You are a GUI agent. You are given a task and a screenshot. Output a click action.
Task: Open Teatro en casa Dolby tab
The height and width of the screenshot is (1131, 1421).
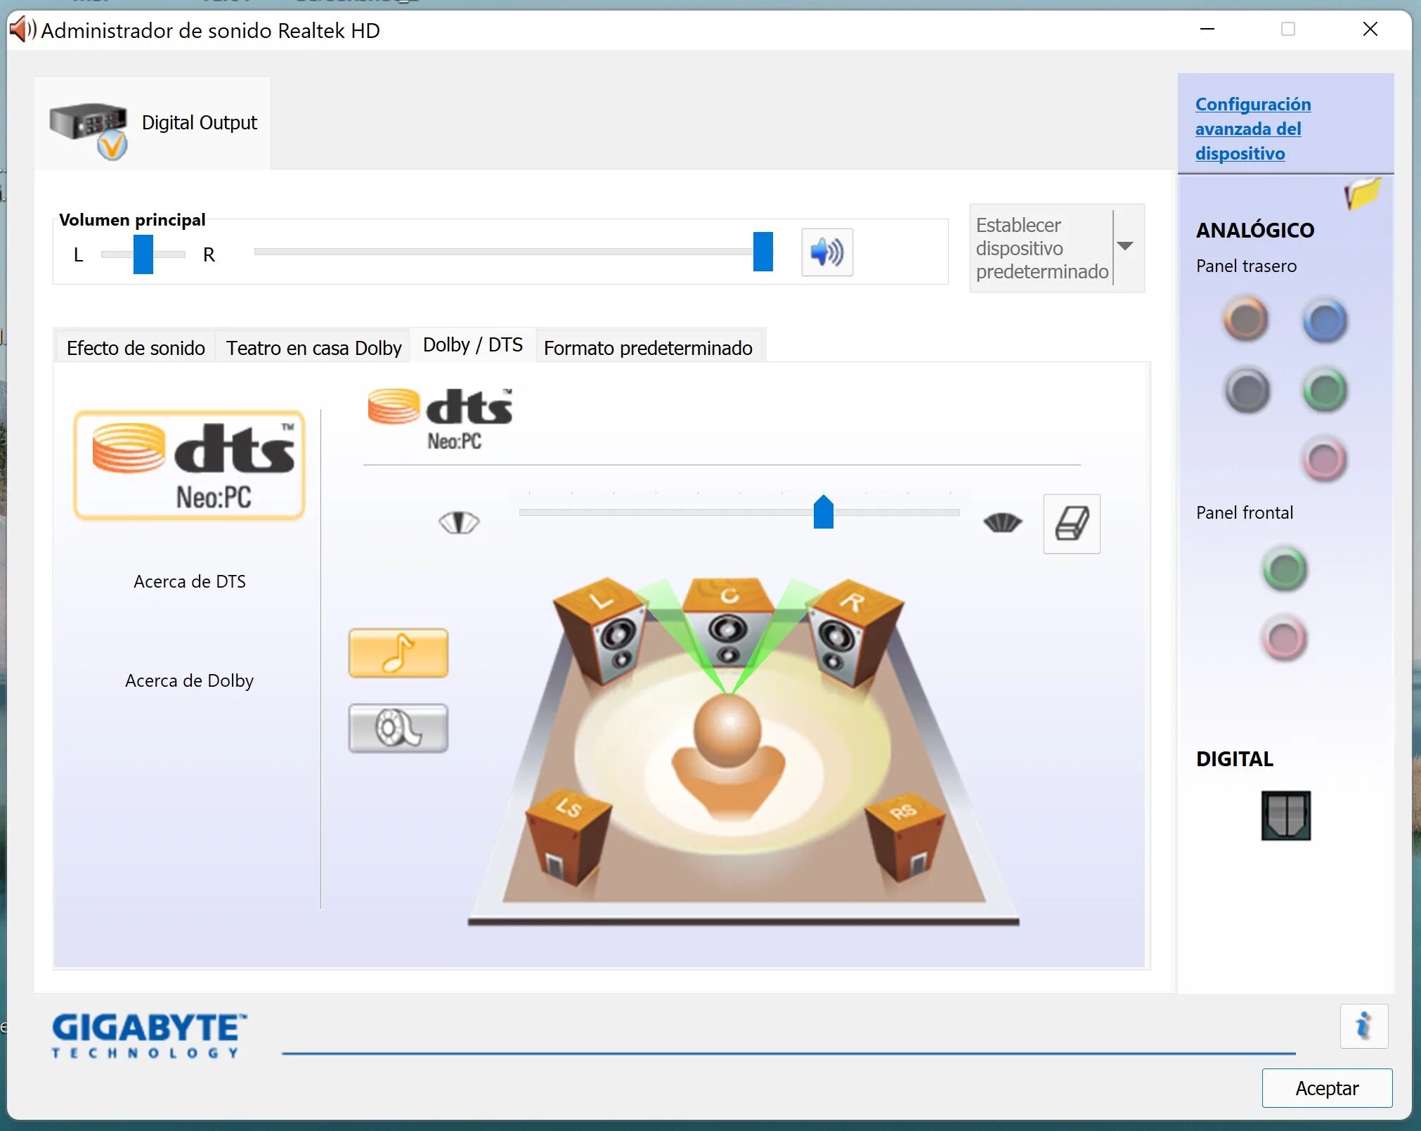(313, 347)
